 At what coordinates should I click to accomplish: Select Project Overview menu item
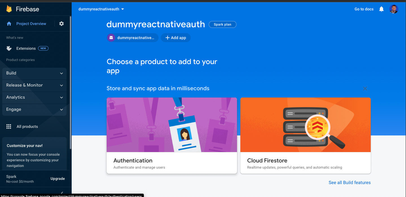(x=31, y=24)
